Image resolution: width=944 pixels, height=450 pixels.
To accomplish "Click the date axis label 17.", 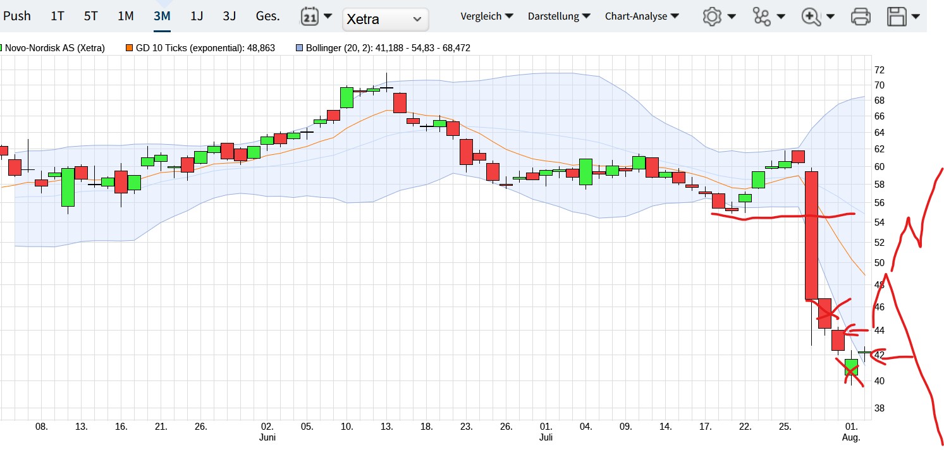I will pos(706,427).
